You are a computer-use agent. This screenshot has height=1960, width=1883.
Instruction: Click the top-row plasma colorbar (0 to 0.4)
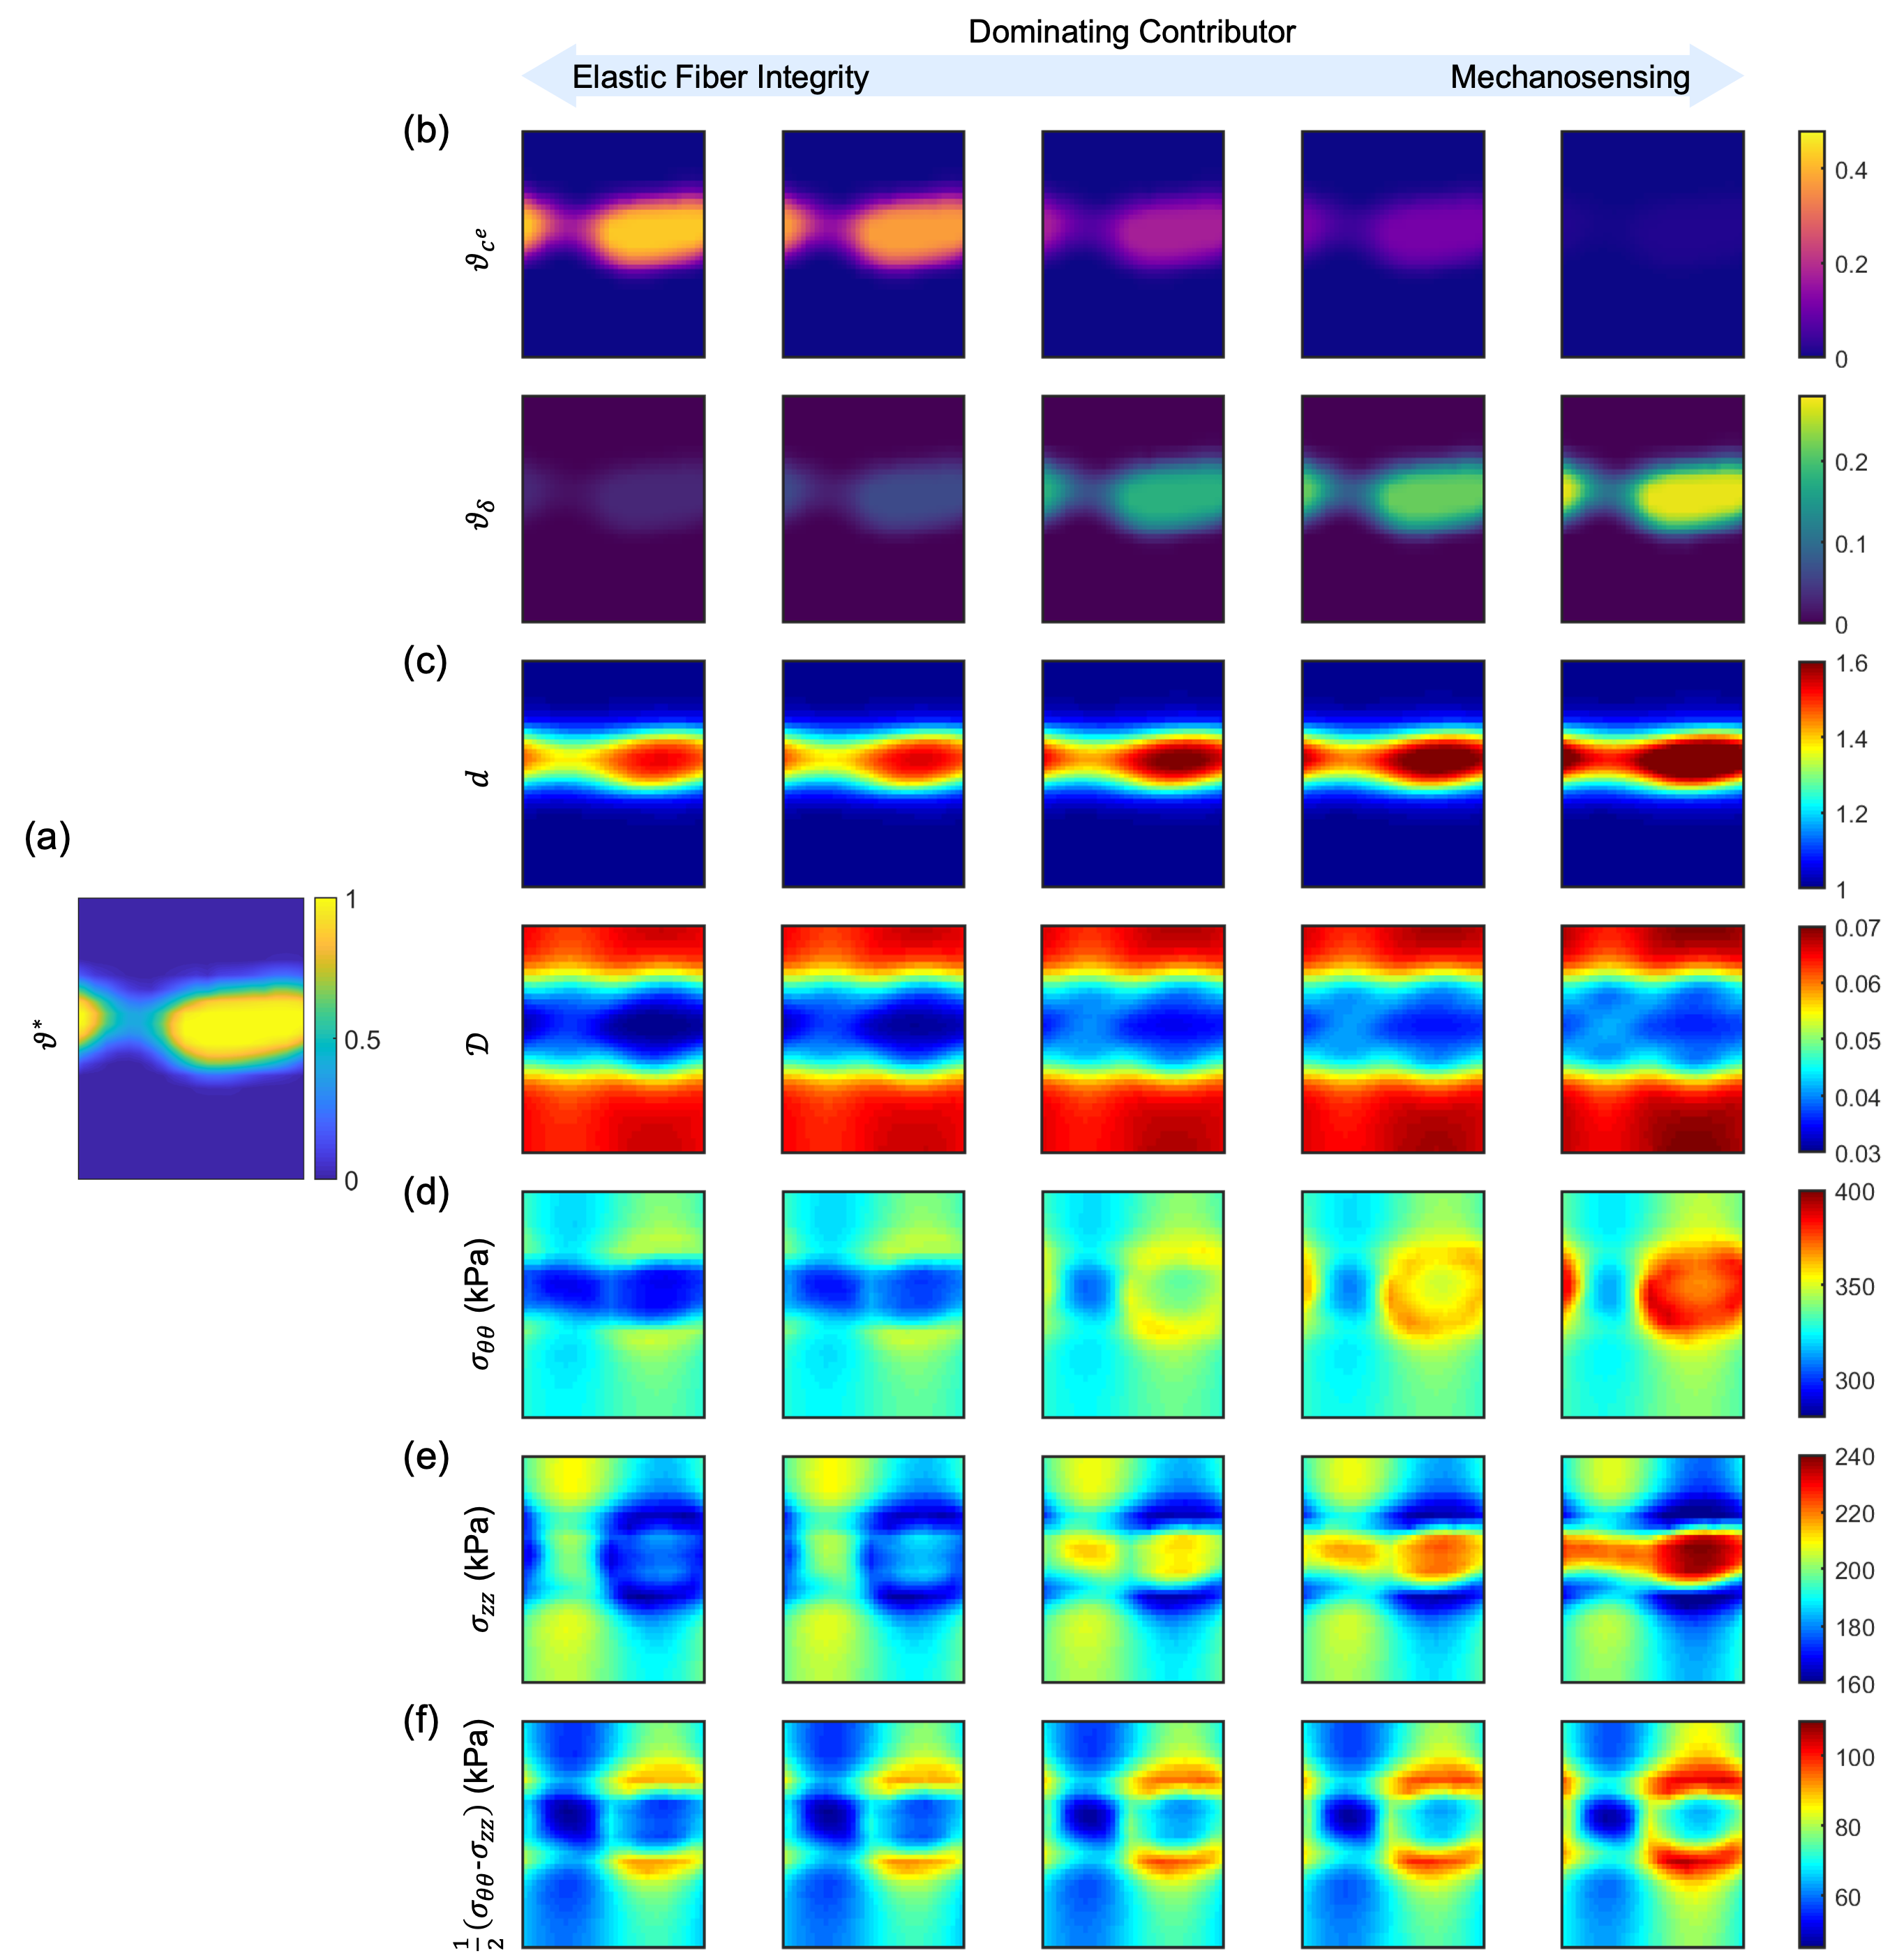click(1811, 244)
